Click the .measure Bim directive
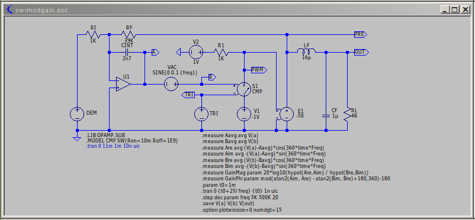 (x=264, y=166)
